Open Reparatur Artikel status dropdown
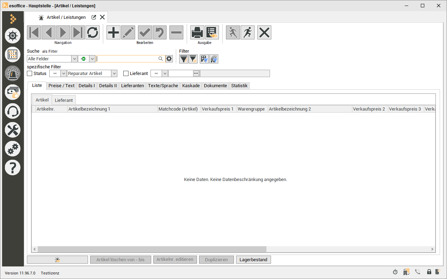The image size is (447, 279). coord(114,74)
